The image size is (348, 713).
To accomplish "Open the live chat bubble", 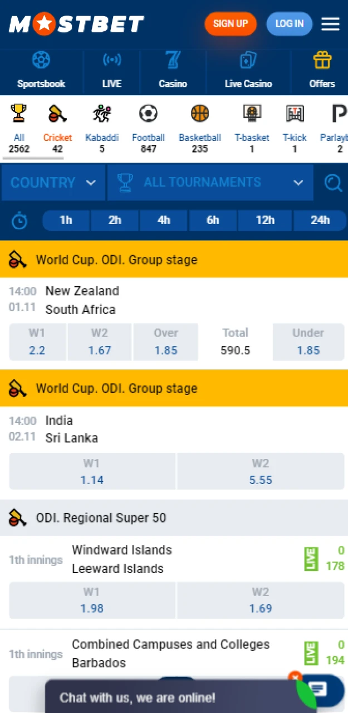I will point(318,690).
